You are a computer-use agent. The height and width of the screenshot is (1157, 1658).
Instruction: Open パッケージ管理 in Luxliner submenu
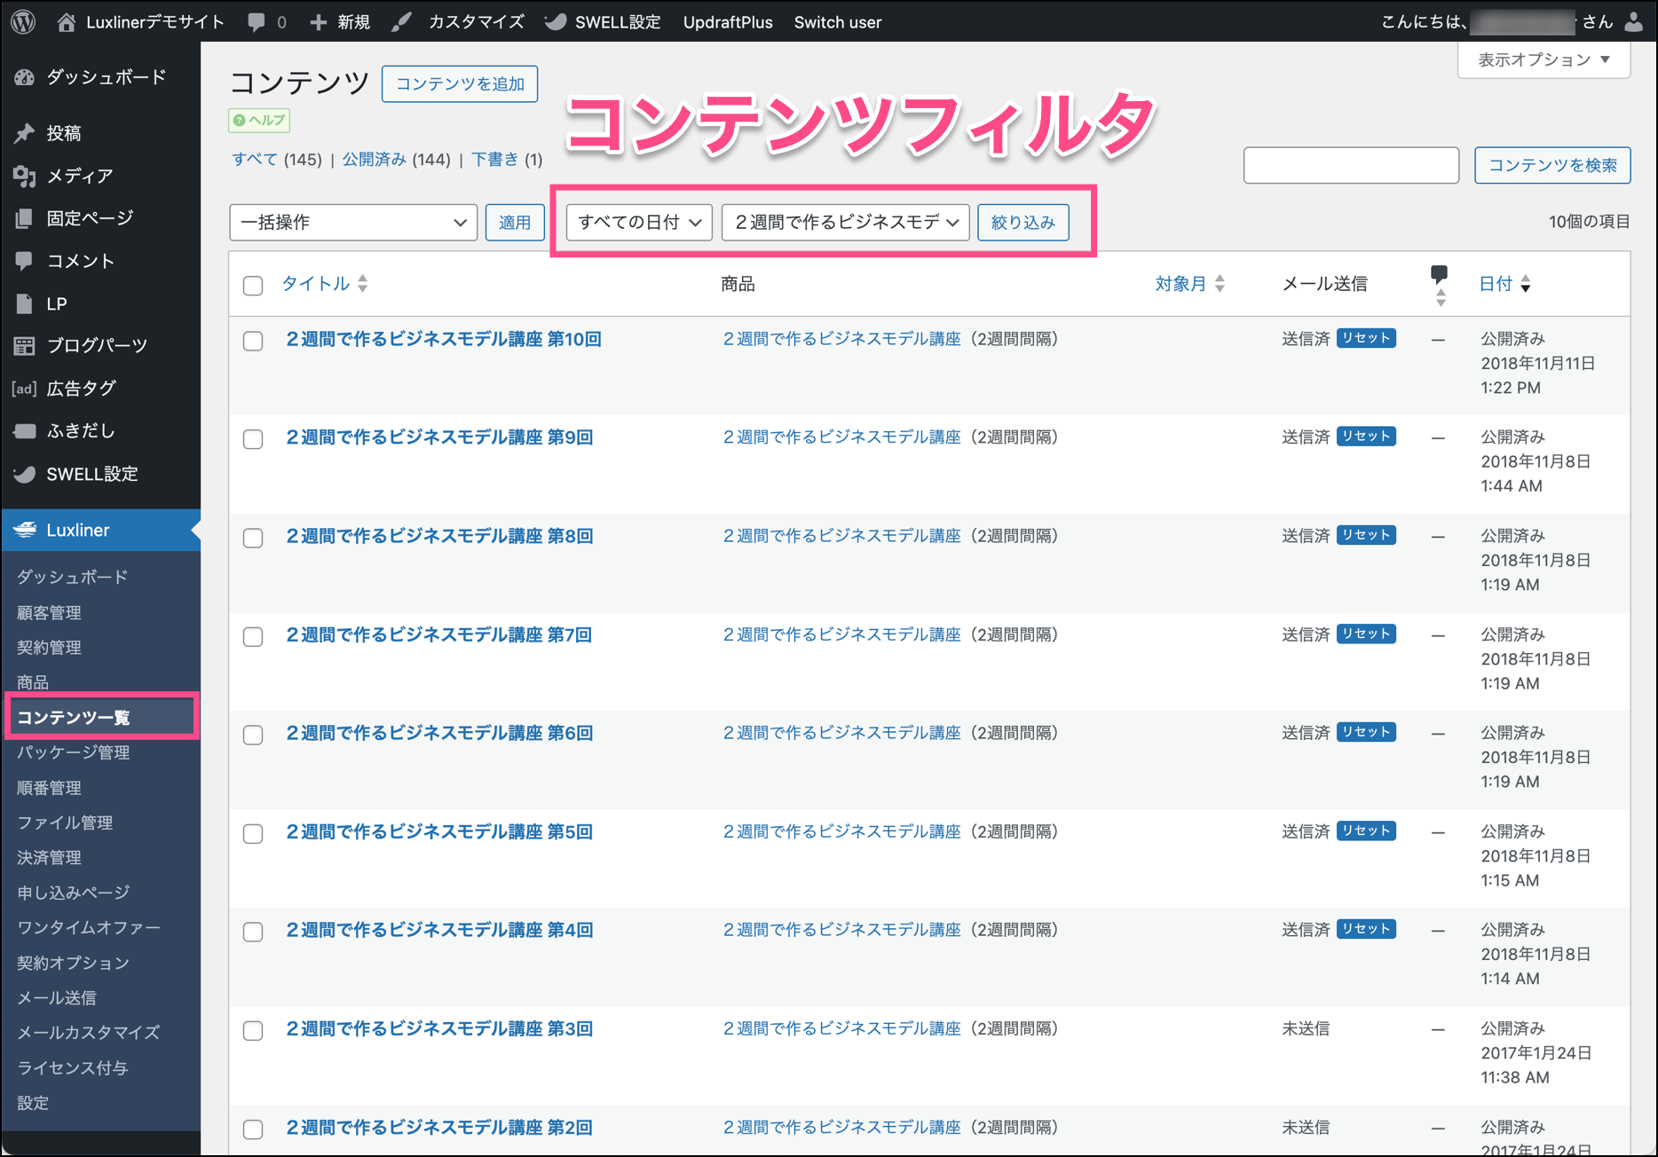click(74, 752)
